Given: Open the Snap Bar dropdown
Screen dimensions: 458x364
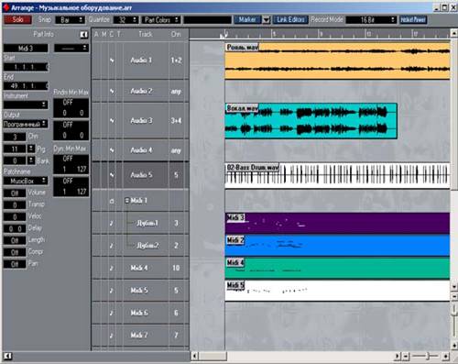Looking at the screenshot, I should pyautogui.click(x=70, y=20).
